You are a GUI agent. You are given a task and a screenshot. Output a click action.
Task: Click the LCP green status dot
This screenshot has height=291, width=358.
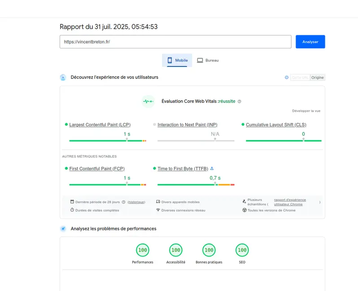pyautogui.click(x=66, y=124)
